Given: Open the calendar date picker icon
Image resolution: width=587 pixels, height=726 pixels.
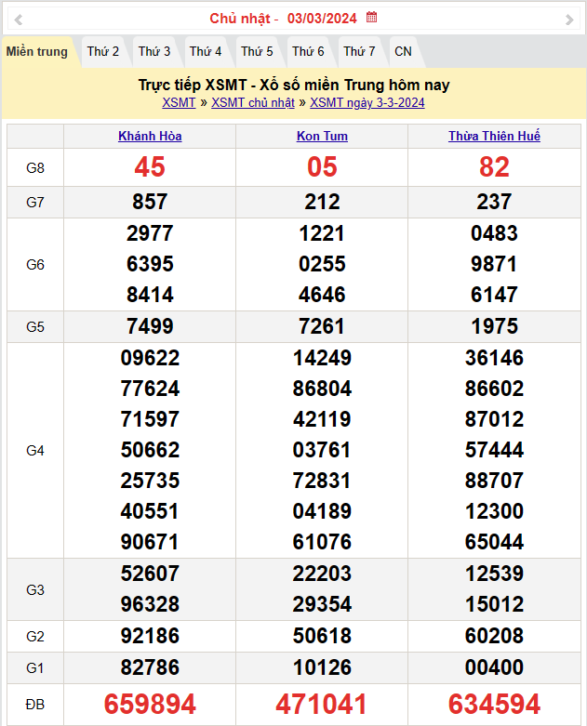Looking at the screenshot, I should click(372, 18).
